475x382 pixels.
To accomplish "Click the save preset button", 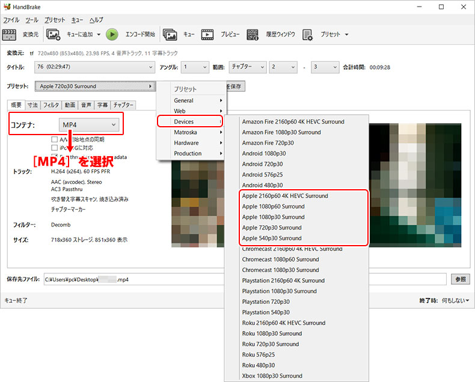I will pyautogui.click(x=235, y=86).
